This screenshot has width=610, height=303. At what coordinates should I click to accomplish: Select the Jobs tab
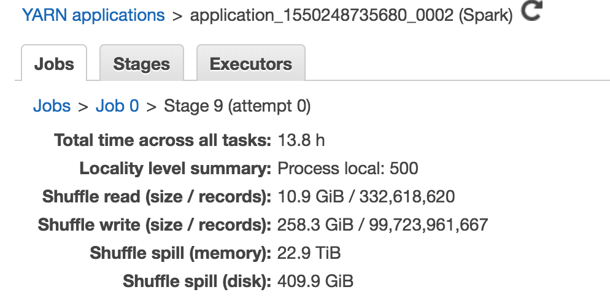click(x=54, y=63)
